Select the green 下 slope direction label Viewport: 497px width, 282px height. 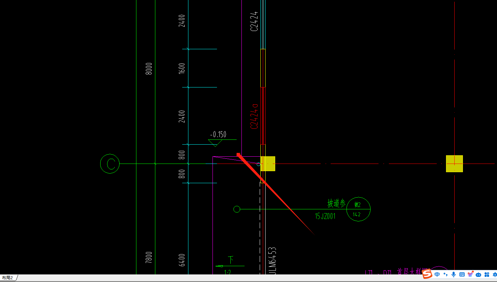click(x=231, y=259)
